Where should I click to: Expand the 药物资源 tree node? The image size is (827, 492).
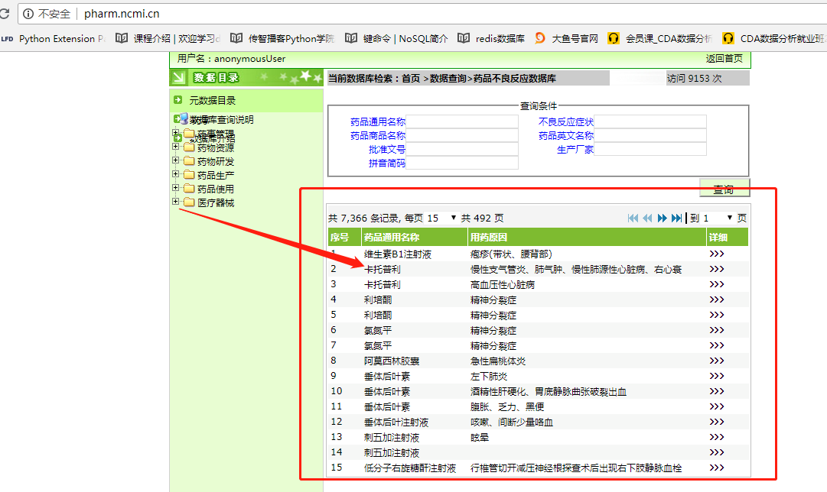176,147
